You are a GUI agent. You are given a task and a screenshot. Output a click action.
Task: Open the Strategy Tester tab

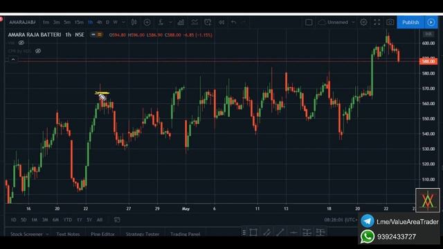143,234
